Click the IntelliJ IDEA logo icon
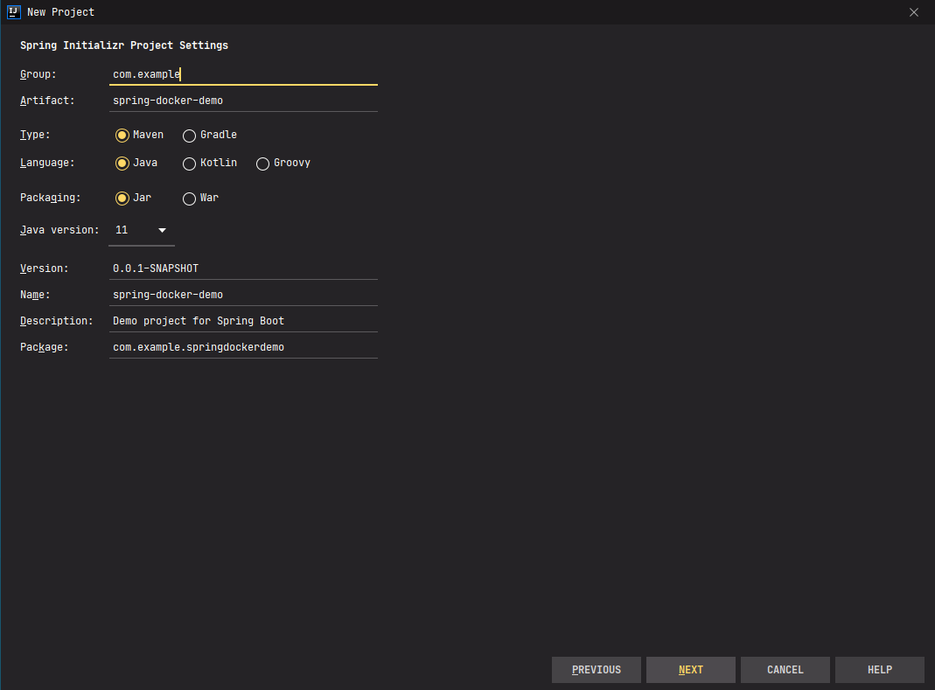Screen dimensions: 935x690 (x=13, y=12)
